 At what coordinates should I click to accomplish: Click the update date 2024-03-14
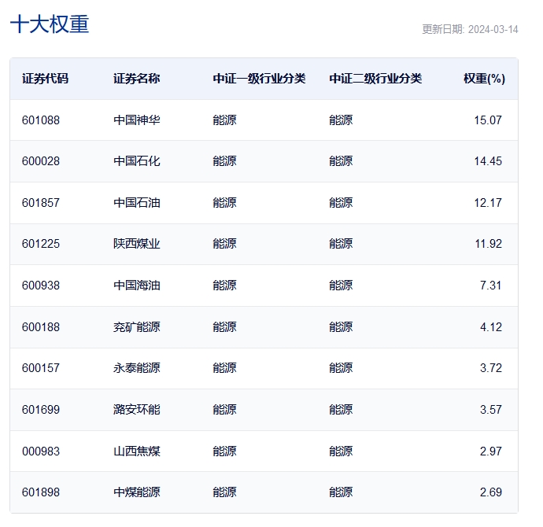click(x=493, y=29)
